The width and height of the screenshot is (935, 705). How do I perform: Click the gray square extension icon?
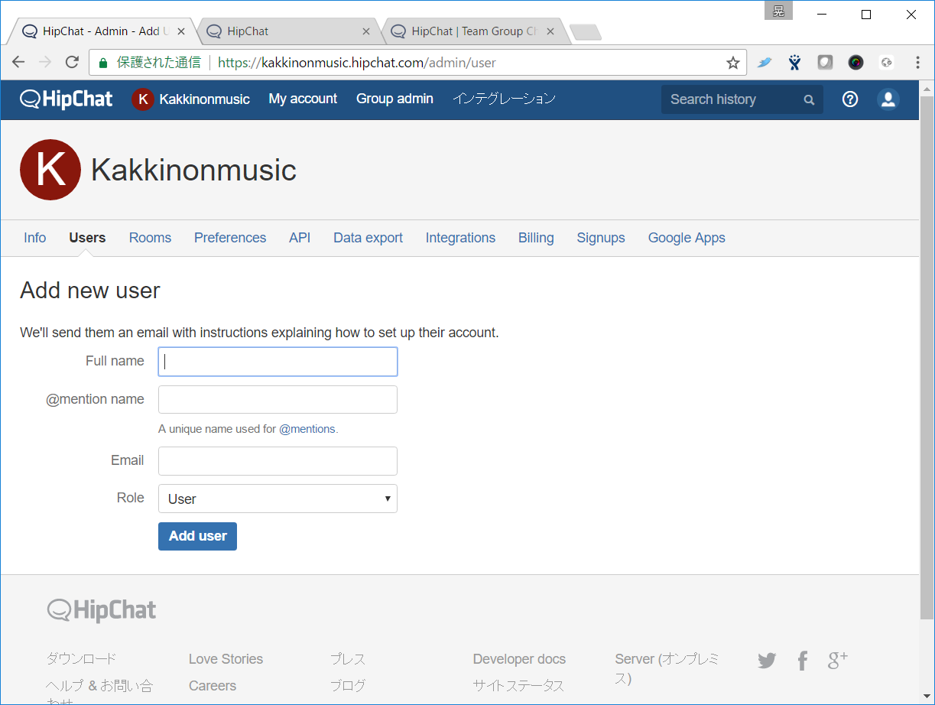pos(825,63)
